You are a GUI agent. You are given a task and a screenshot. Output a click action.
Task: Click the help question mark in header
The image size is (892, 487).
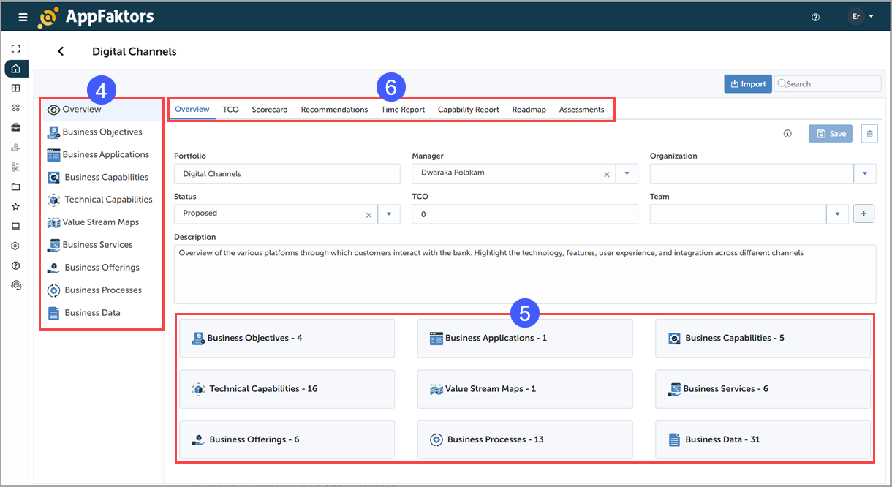[816, 17]
